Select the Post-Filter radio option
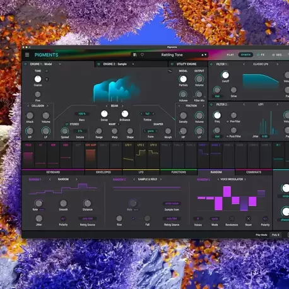The height and width of the screenshot is (289, 289). click(227, 136)
